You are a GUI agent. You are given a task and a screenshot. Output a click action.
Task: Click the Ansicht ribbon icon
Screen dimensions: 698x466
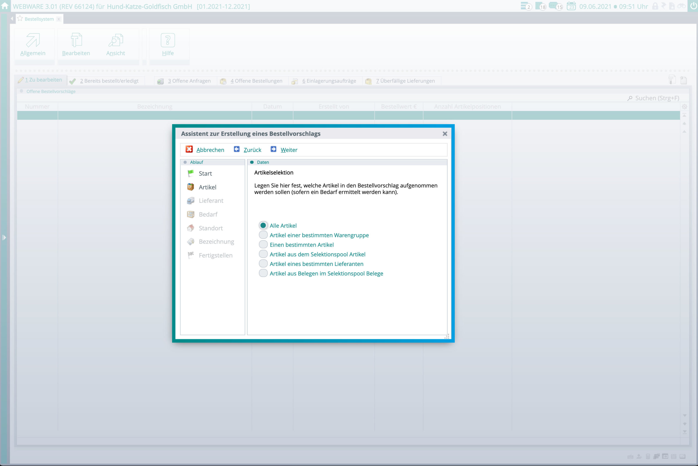(116, 40)
